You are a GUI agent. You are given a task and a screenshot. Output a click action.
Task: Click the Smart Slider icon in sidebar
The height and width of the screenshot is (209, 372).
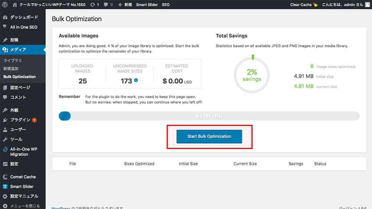[x=5, y=186]
